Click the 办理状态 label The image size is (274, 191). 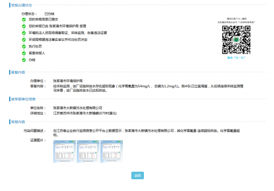tap(29, 14)
